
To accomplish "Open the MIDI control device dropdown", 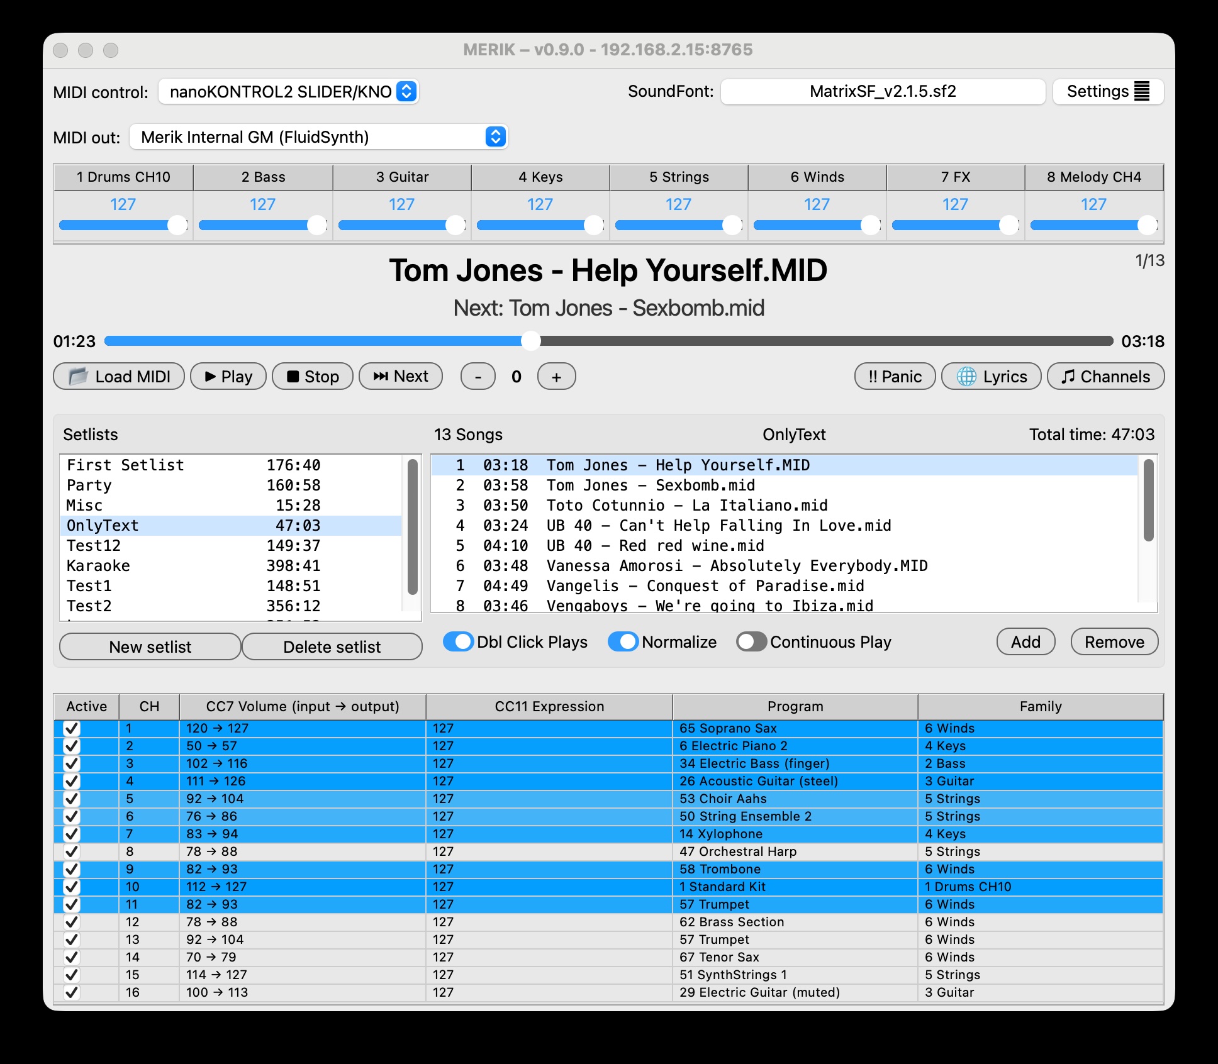I will tap(288, 91).
